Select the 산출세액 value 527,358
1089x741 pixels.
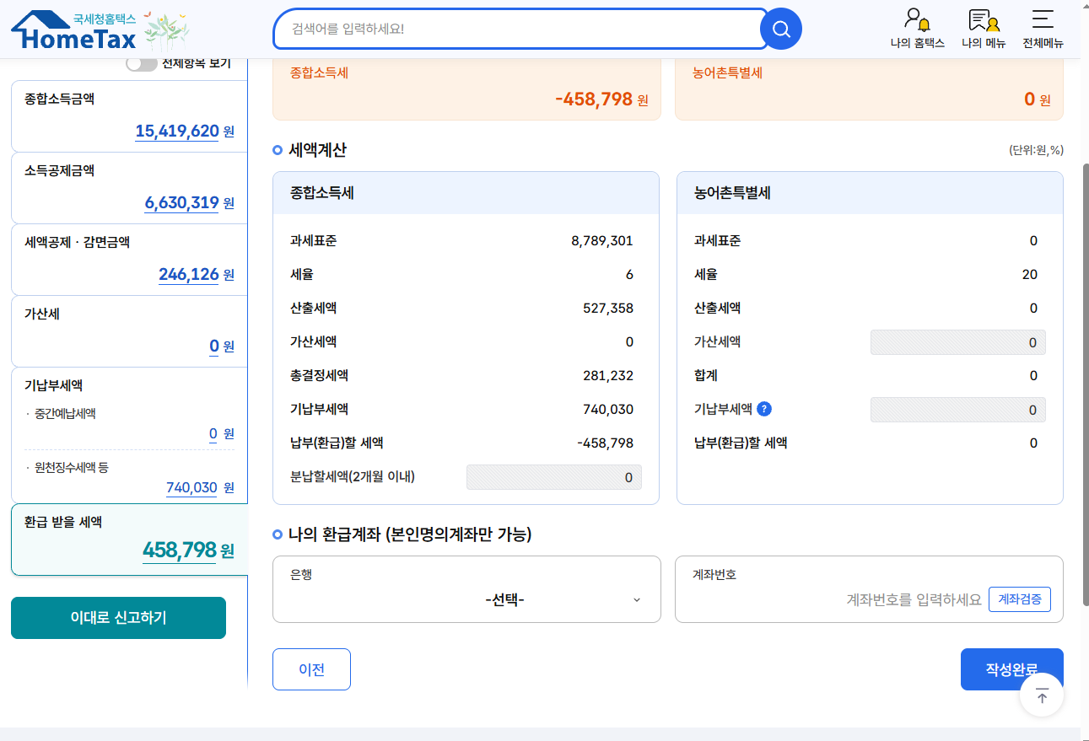608,309
